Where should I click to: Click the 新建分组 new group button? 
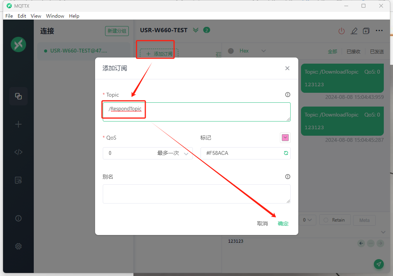(x=117, y=31)
